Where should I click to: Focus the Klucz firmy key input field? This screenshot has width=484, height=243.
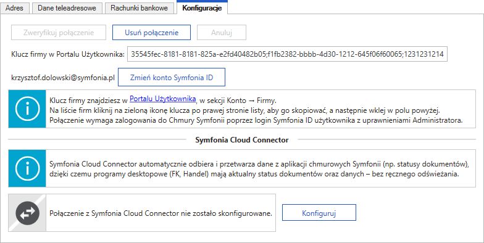tap(288, 54)
